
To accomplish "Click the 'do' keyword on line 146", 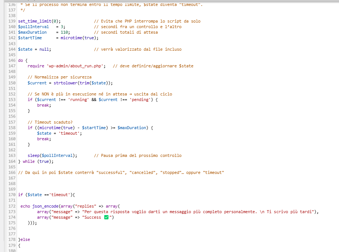I will (x=21, y=60).
